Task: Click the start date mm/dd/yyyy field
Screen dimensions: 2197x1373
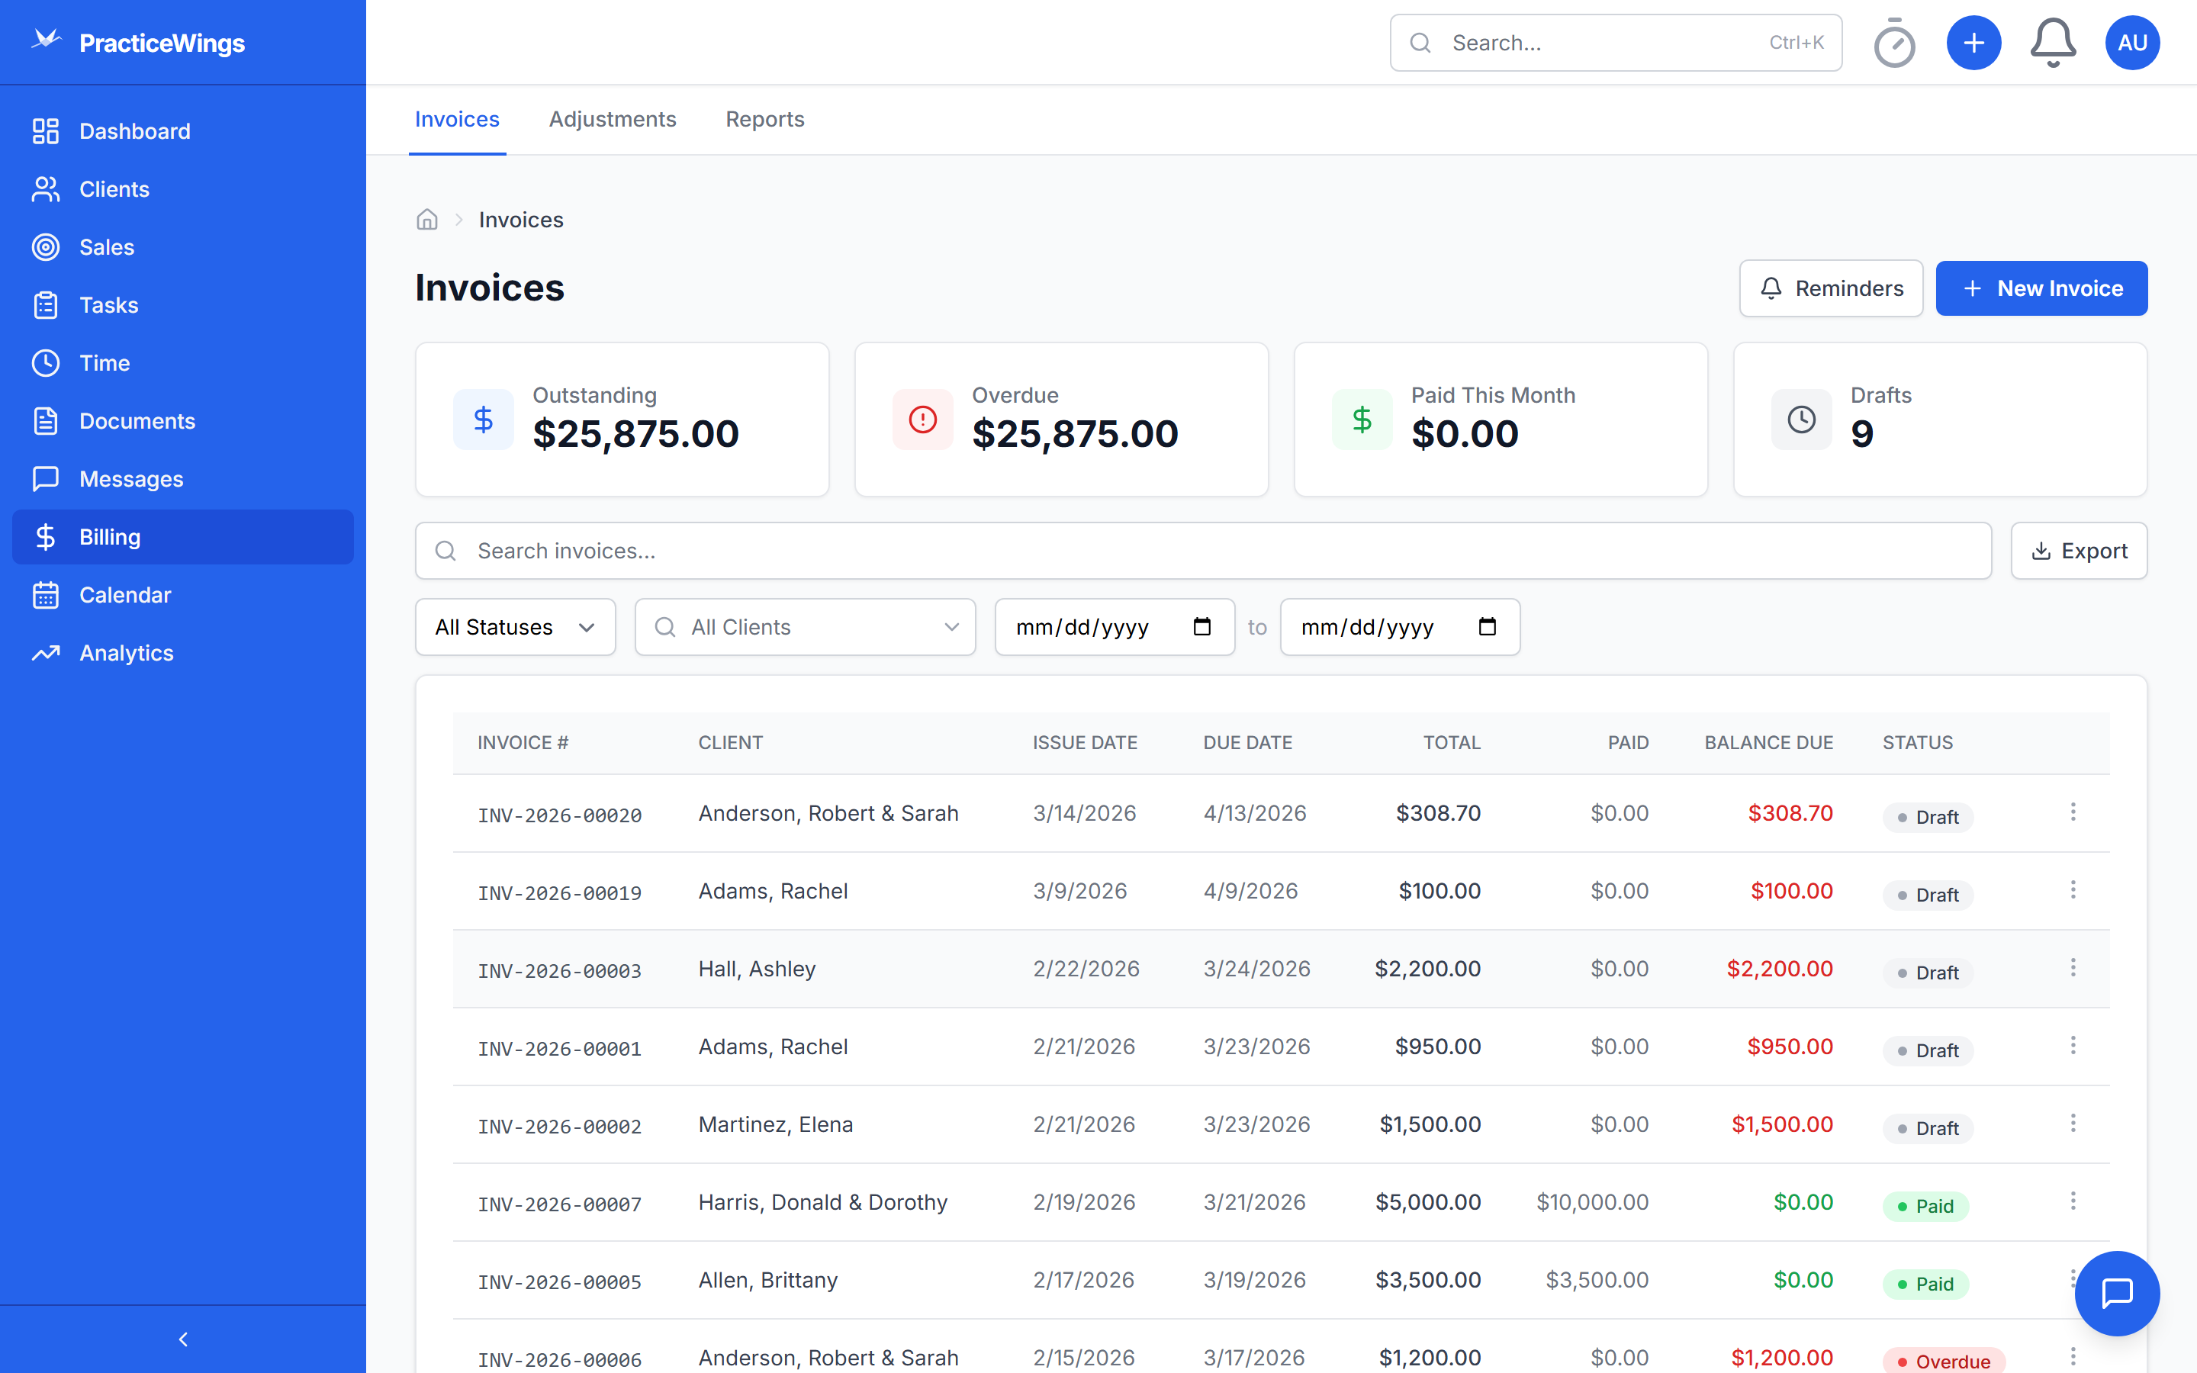Action: [1114, 626]
